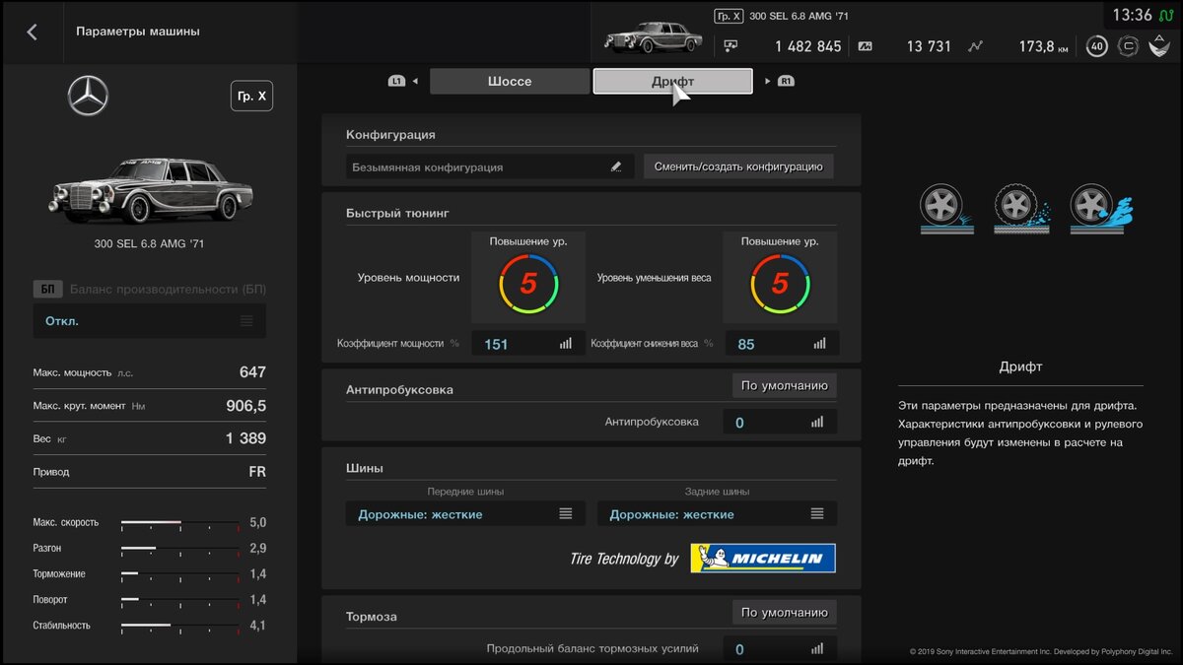Click the Mercedes-Benz star logo
This screenshot has height=665, width=1183.
click(x=88, y=96)
